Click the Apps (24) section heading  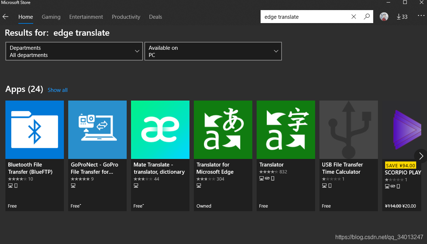click(24, 89)
